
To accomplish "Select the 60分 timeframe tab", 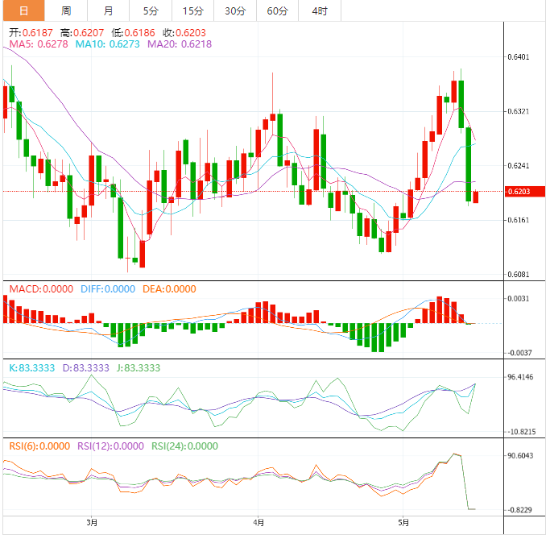I will pos(278,10).
